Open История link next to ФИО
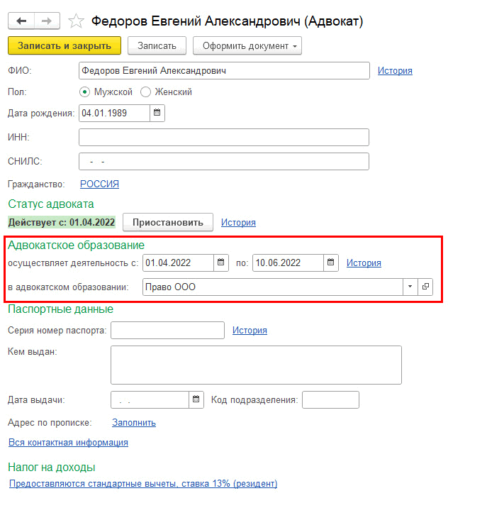The image size is (487, 508). (395, 70)
